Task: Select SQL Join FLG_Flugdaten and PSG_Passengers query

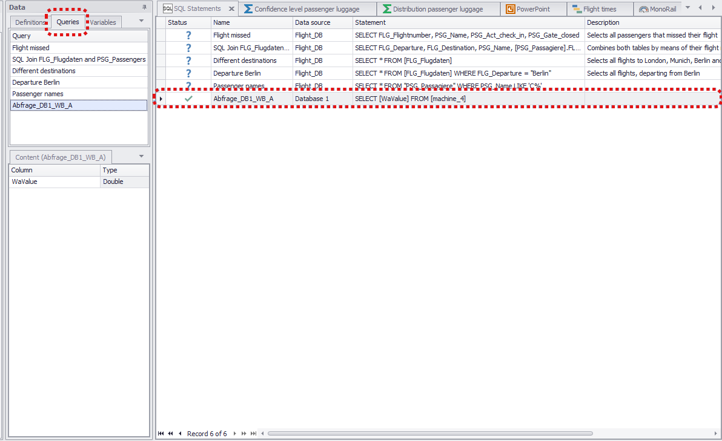Action: point(79,59)
